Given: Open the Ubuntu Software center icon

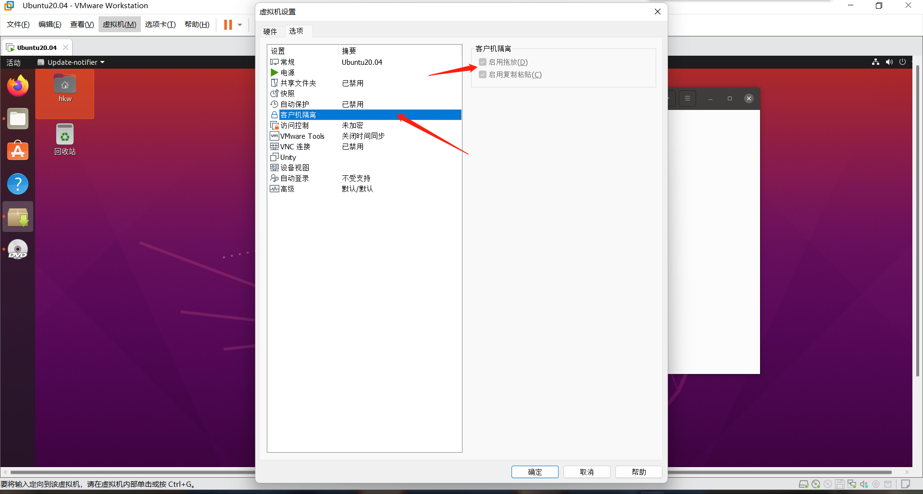Looking at the screenshot, I should point(18,151).
